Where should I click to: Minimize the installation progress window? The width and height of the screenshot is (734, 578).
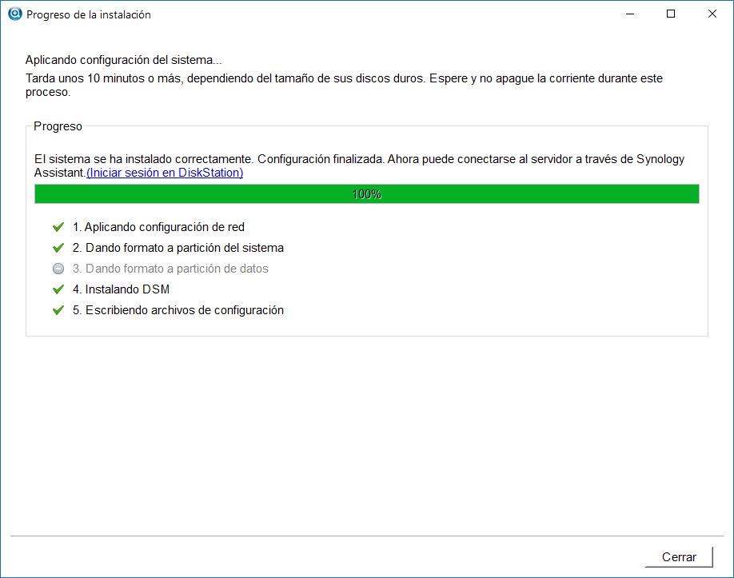point(630,14)
